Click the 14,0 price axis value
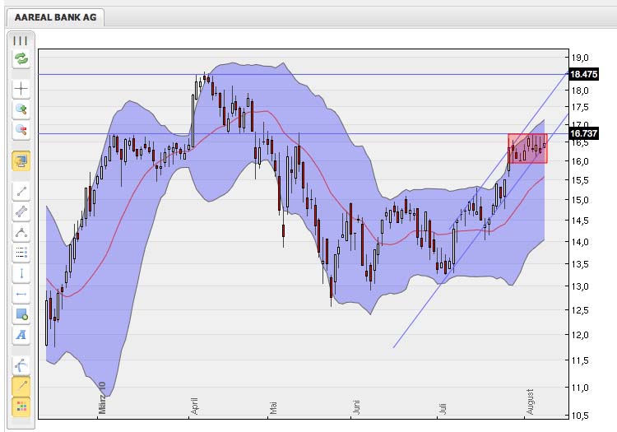The image size is (617, 432). click(581, 242)
